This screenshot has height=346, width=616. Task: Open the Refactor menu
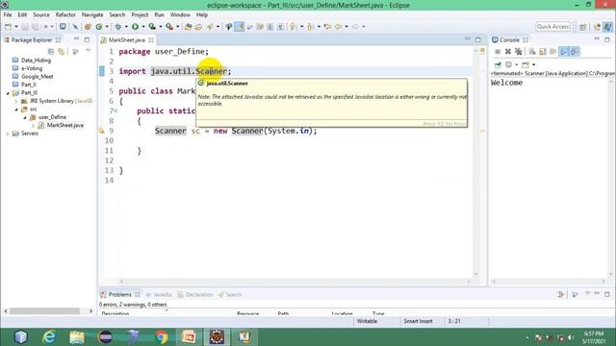[65, 15]
